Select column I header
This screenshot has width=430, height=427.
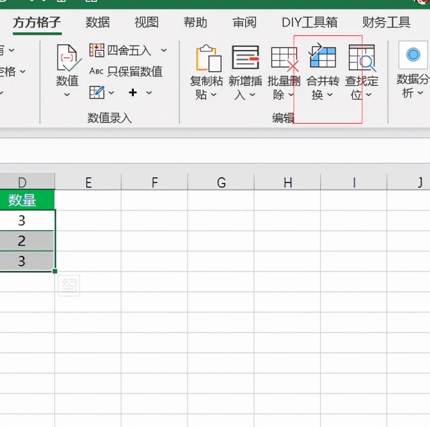(354, 182)
